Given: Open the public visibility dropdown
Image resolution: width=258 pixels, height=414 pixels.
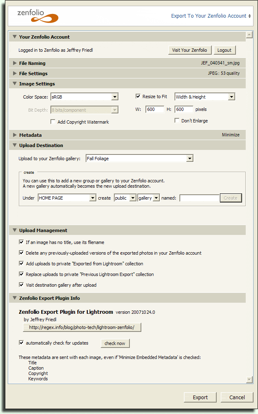Looking at the screenshot, I should [x=125, y=198].
